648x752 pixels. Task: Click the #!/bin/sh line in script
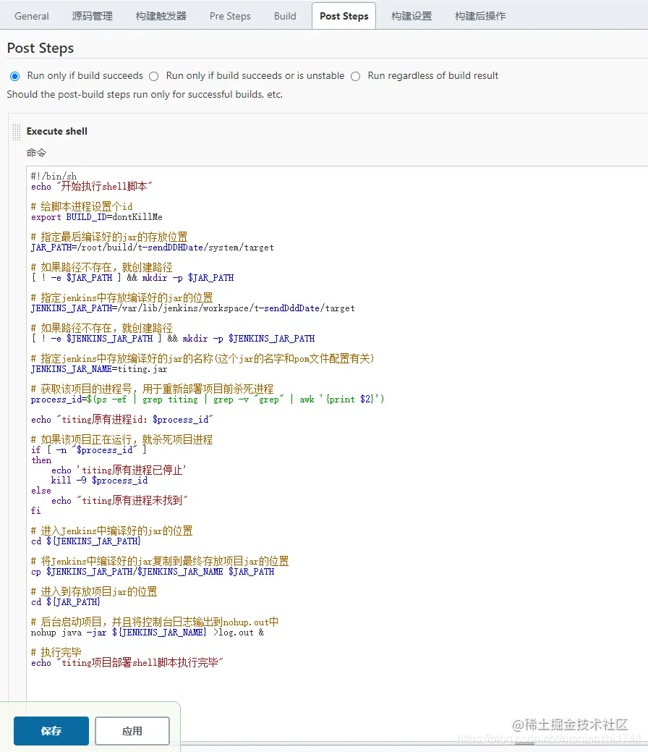click(x=54, y=176)
